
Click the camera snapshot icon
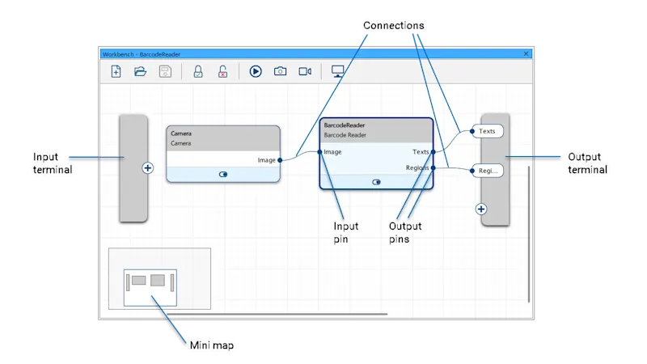pos(280,71)
